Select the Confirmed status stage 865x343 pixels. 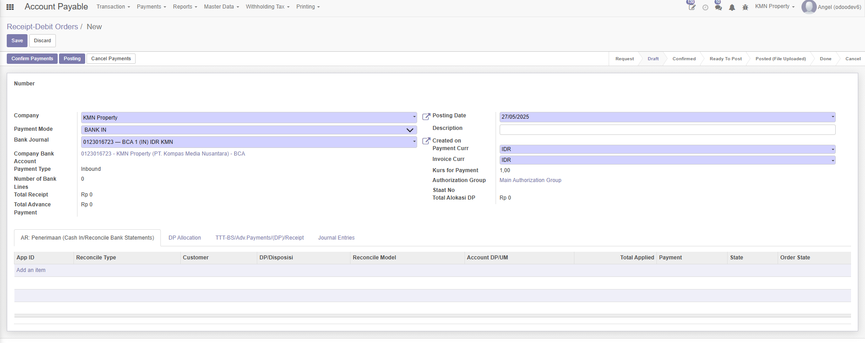(x=684, y=59)
